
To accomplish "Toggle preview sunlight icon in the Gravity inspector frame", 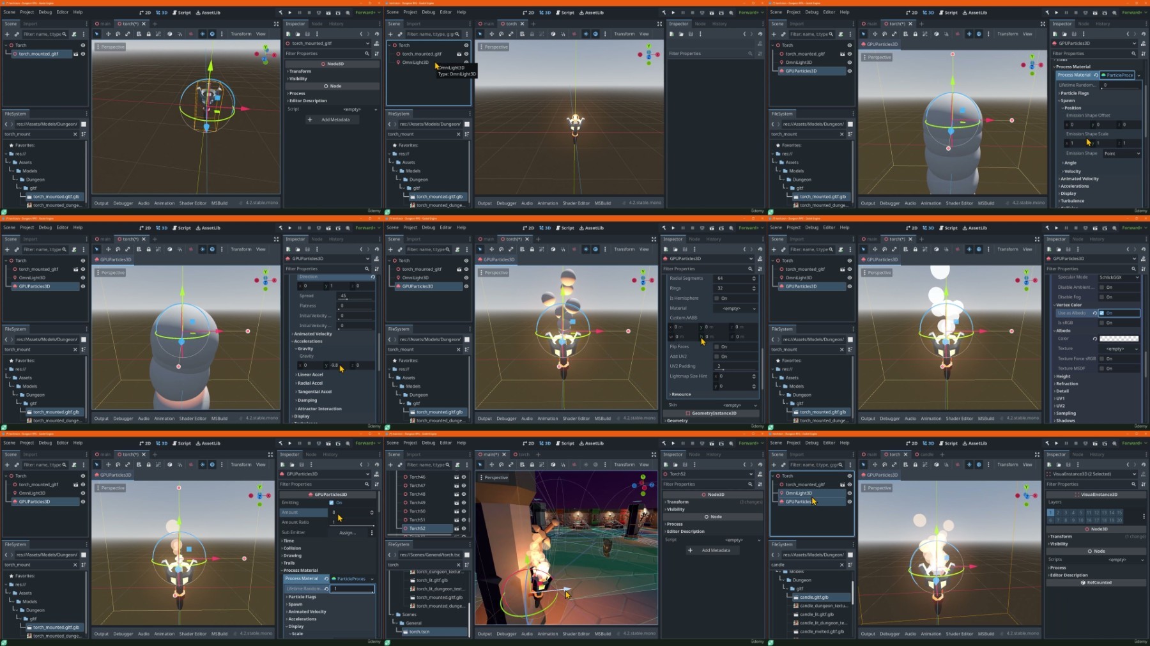I will point(203,249).
